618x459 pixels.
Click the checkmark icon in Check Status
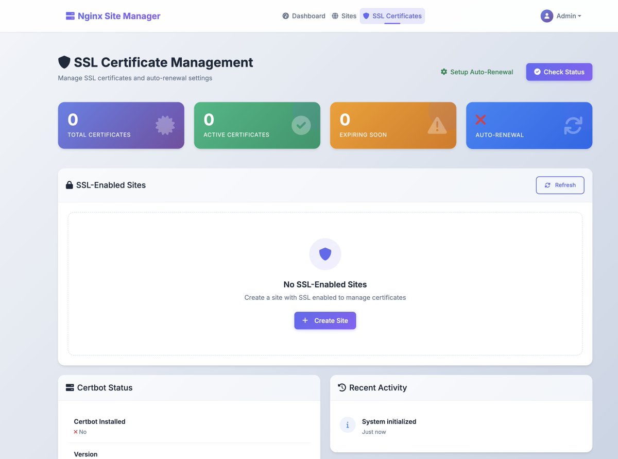coord(538,72)
